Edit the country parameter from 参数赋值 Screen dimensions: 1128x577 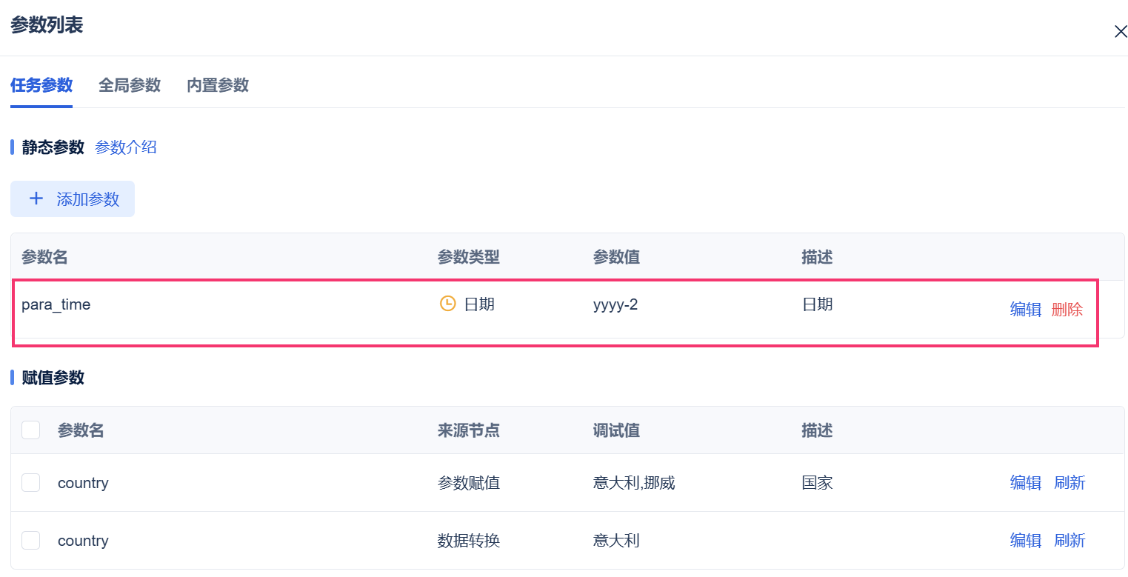click(x=1026, y=483)
